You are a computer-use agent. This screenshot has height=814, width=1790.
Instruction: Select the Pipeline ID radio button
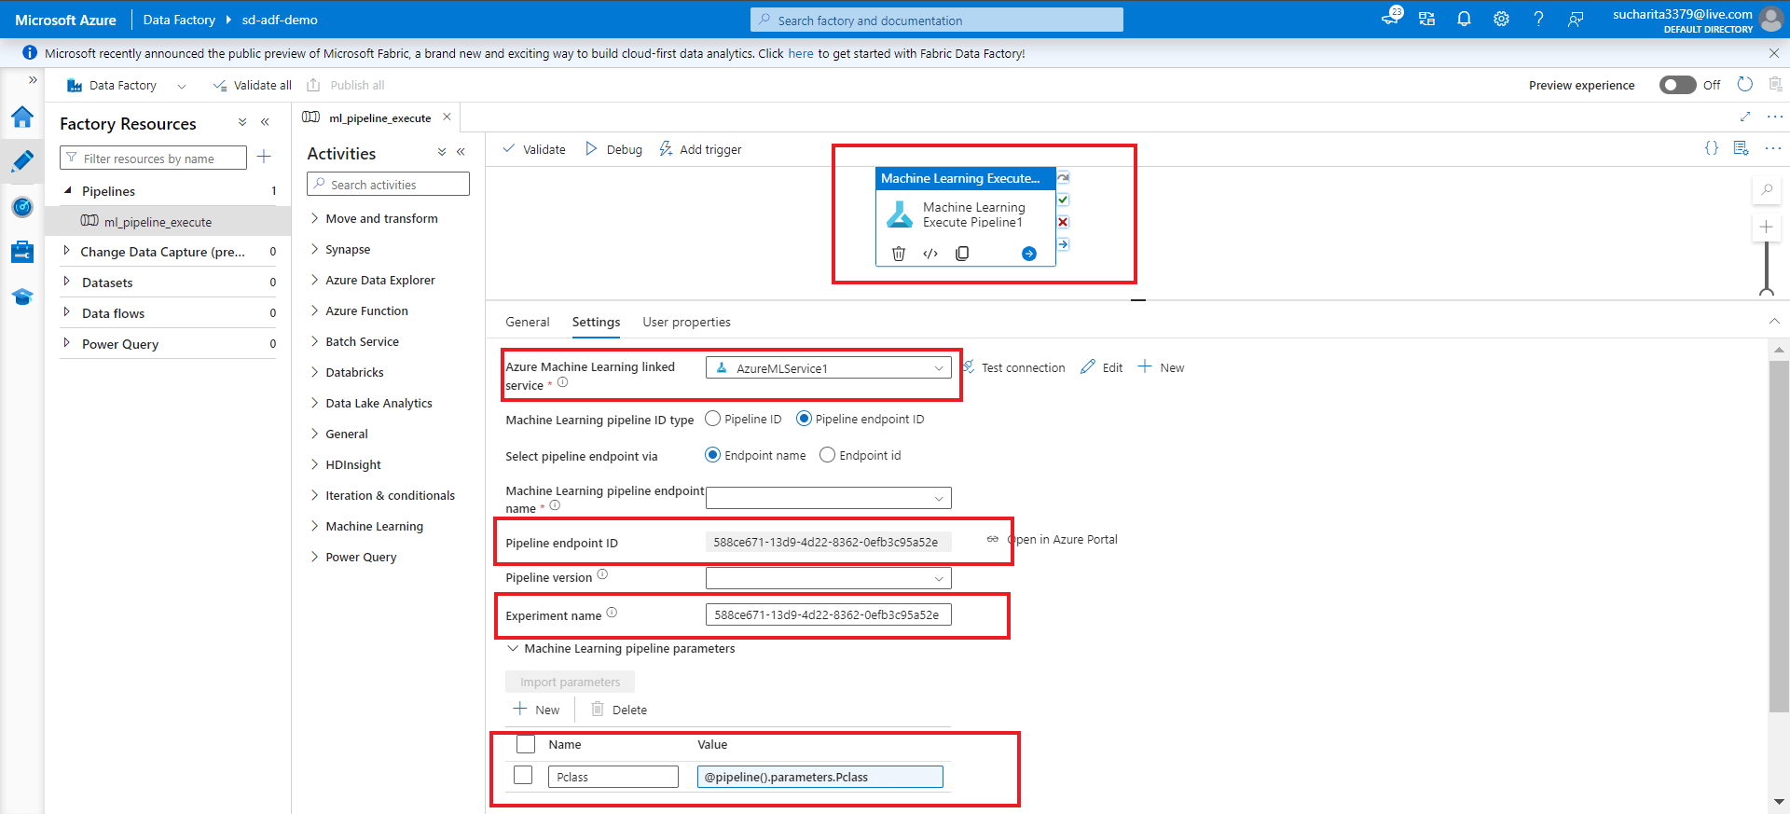713,419
